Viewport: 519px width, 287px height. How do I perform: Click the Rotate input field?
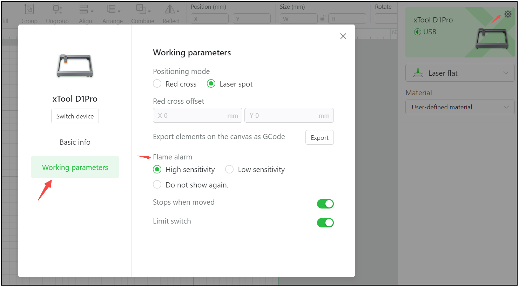point(386,19)
